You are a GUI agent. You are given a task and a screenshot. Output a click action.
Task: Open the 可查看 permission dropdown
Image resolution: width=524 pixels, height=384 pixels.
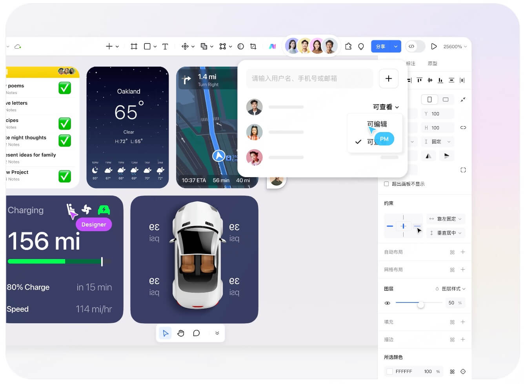386,107
